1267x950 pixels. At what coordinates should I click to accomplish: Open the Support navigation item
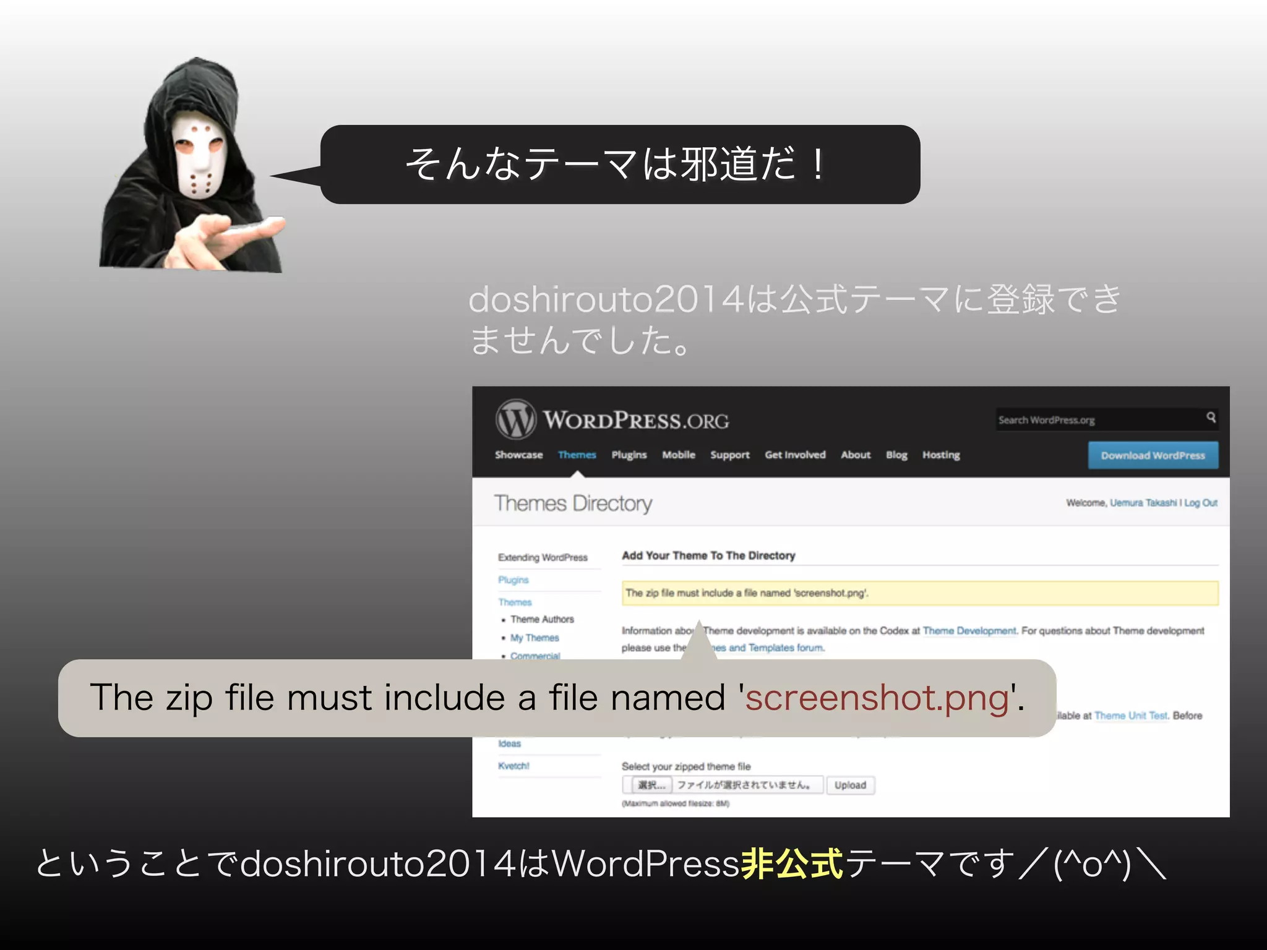(729, 455)
